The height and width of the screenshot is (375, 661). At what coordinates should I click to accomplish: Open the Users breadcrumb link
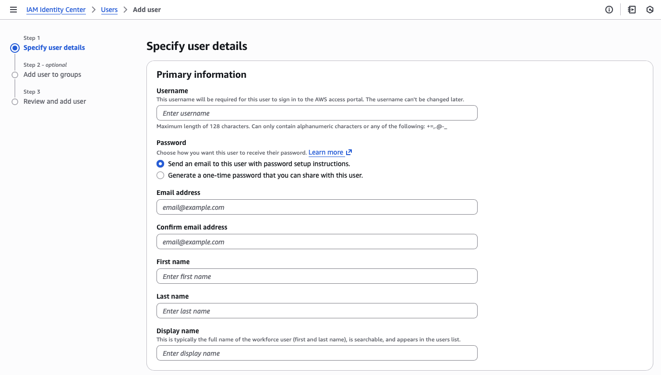109,9
